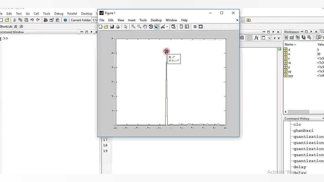Click the Link Plot tool icon
Screen dimensions: 324x182
[173, 27]
